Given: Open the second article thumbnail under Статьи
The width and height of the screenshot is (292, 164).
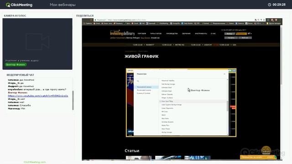Looking at the screenshot, I should tap(168, 158).
